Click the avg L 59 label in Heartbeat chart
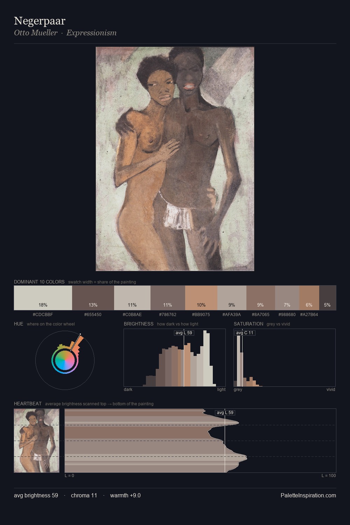Screen dimensions: 350x525 (225, 413)
